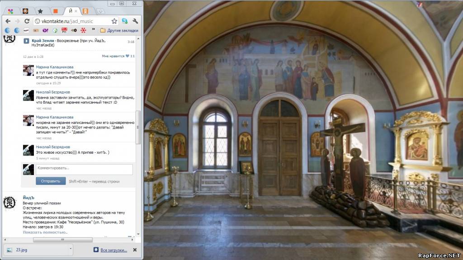The width and height of the screenshot is (463, 260).
Task: Click the scroll up arrow of page
Action: [x=138, y=39]
